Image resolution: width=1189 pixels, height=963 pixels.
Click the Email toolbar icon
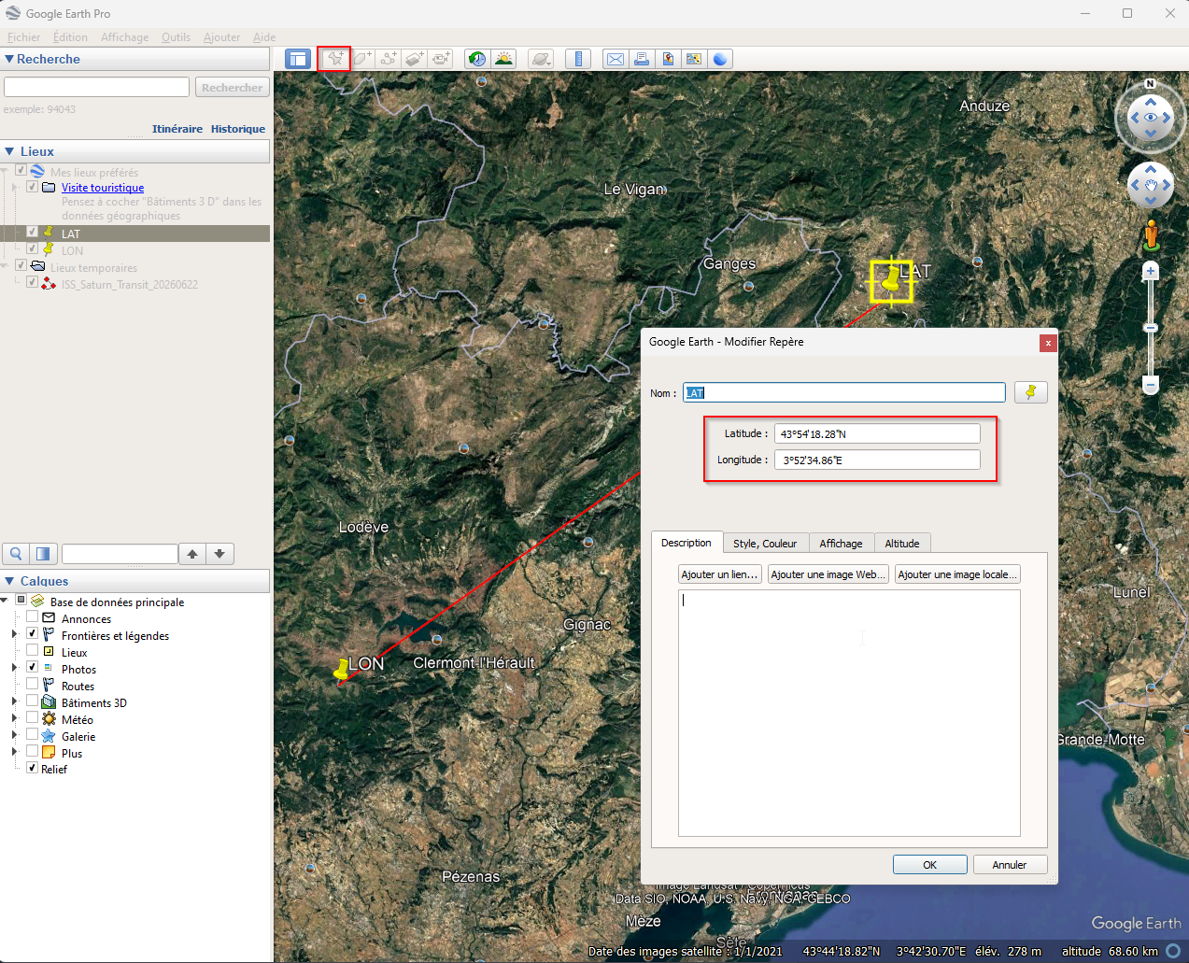(x=616, y=59)
